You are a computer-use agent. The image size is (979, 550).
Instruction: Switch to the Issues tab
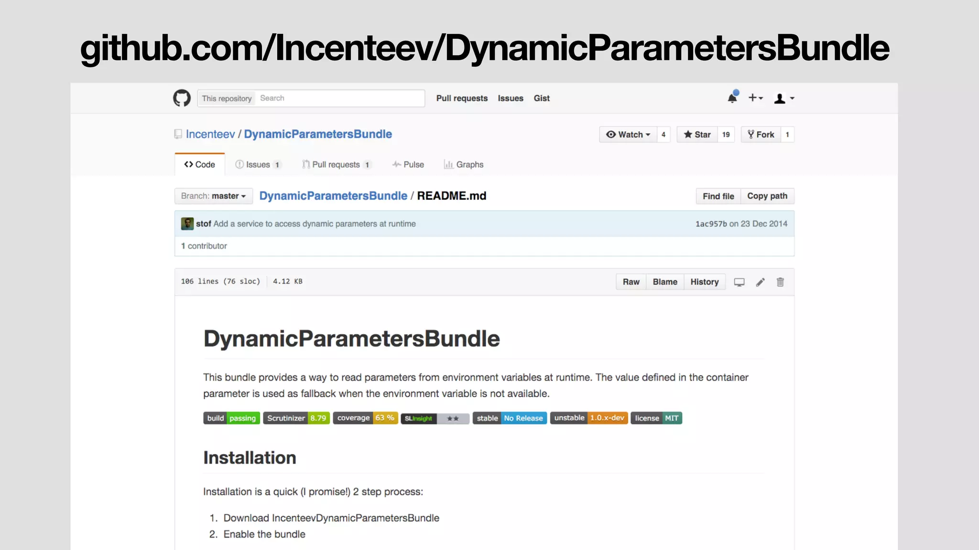[x=258, y=165]
